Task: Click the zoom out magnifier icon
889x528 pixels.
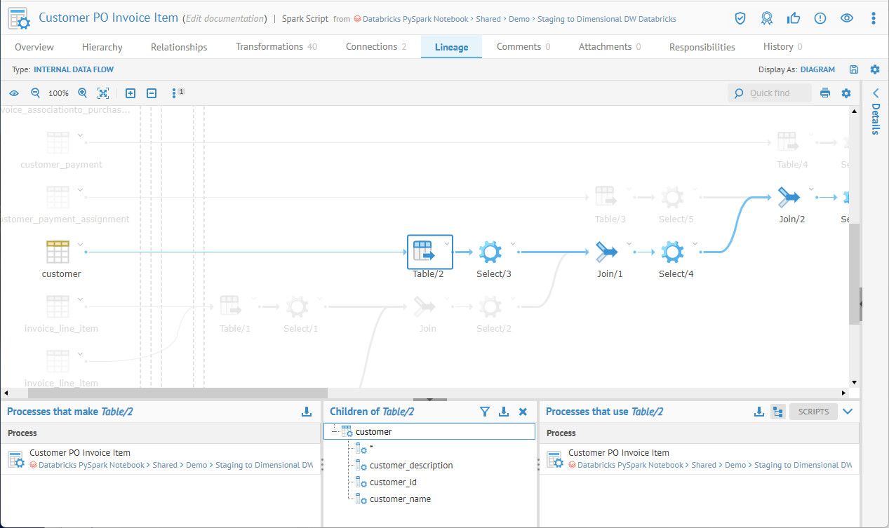Action: pyautogui.click(x=36, y=93)
